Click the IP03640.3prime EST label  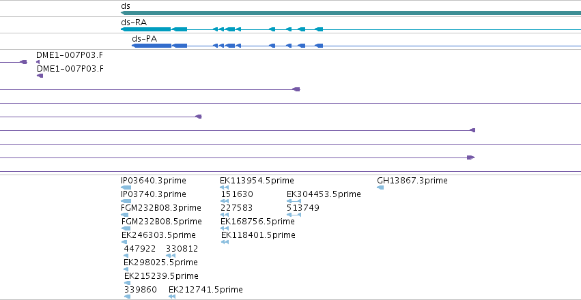pos(154,181)
